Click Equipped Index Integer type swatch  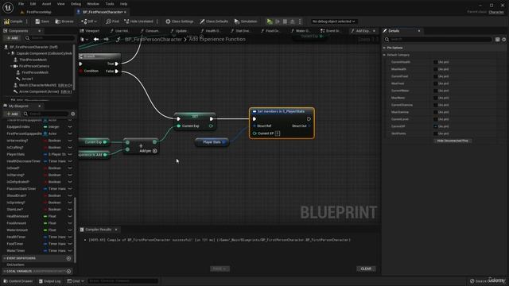click(x=45, y=127)
